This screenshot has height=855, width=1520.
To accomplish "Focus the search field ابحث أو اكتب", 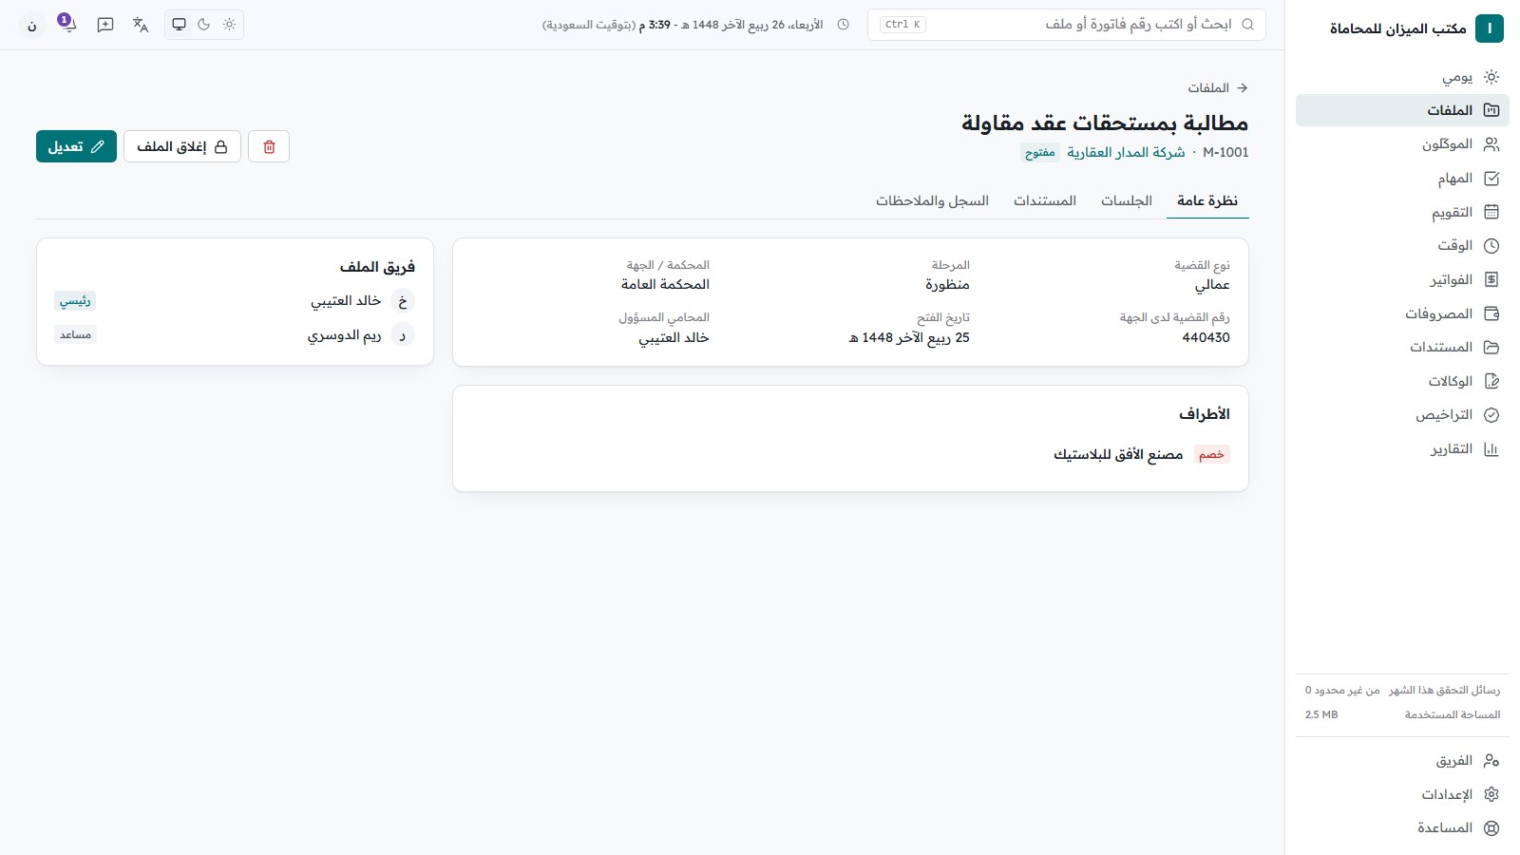I will click(x=1066, y=25).
